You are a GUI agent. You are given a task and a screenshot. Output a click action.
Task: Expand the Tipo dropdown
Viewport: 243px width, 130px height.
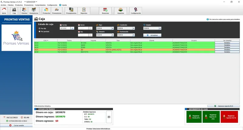coord(113,28)
